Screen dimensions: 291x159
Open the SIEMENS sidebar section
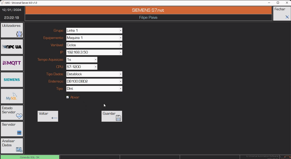12,80
